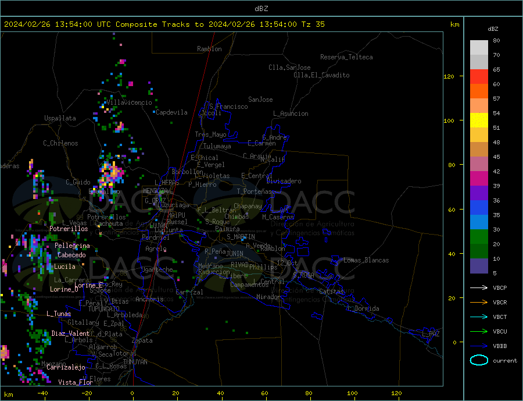Click the pink Potrerillos label
Viewport: 523px width, 401px height.
[x=69, y=229]
